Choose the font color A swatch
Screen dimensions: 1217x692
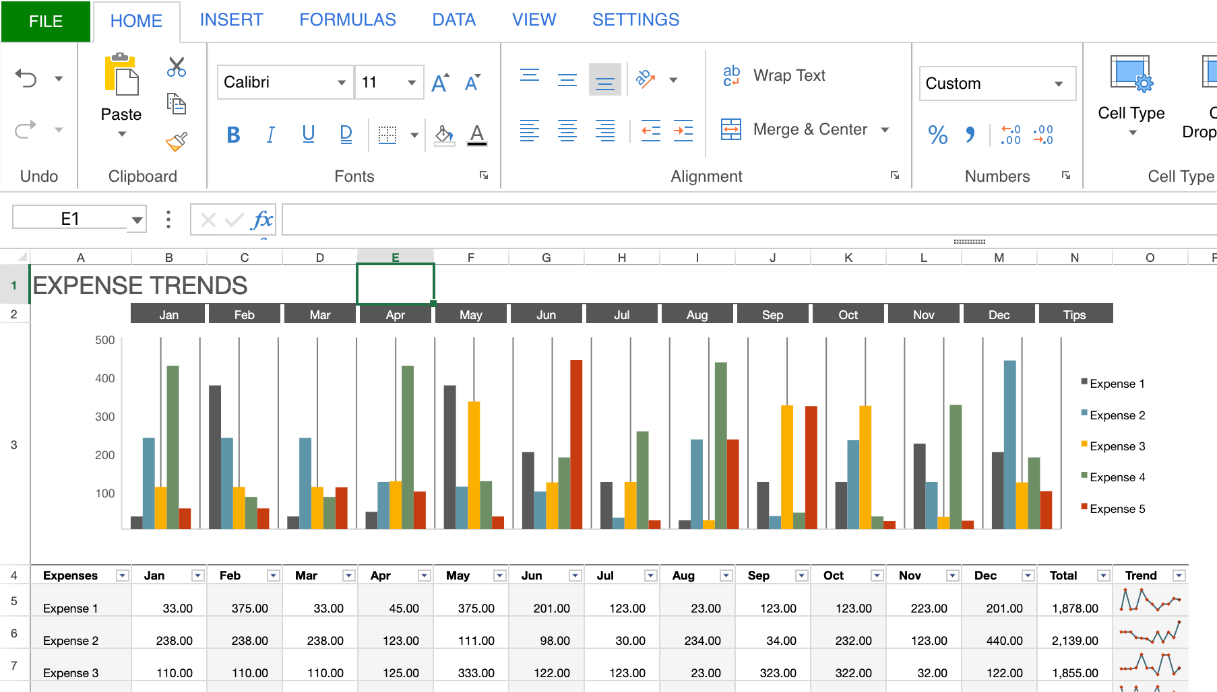pos(477,135)
